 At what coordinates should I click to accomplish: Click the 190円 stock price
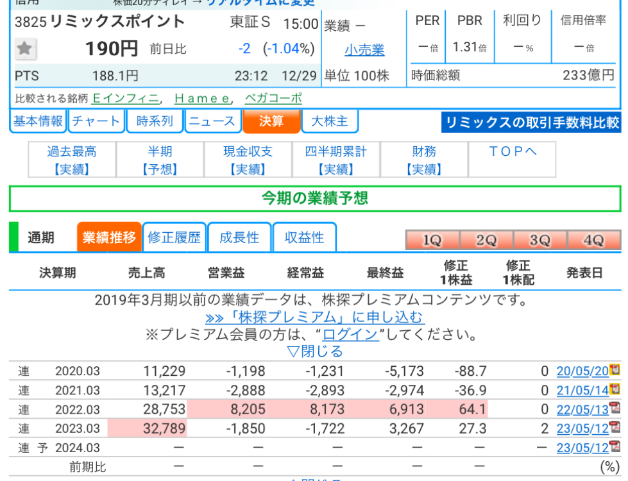(112, 49)
